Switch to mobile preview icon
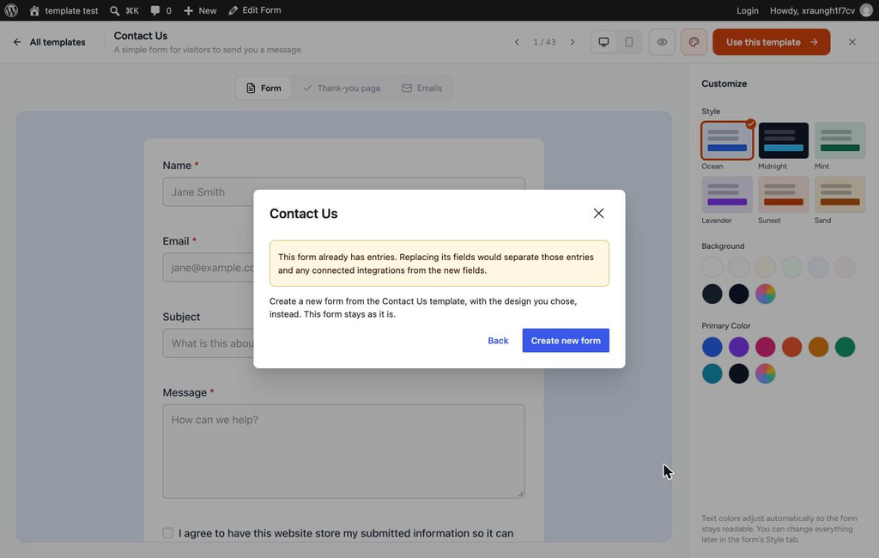This screenshot has width=879, height=558. 629,42
